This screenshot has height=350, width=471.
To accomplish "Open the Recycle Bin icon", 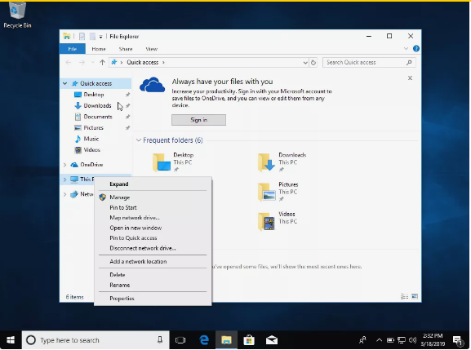I will click(17, 15).
